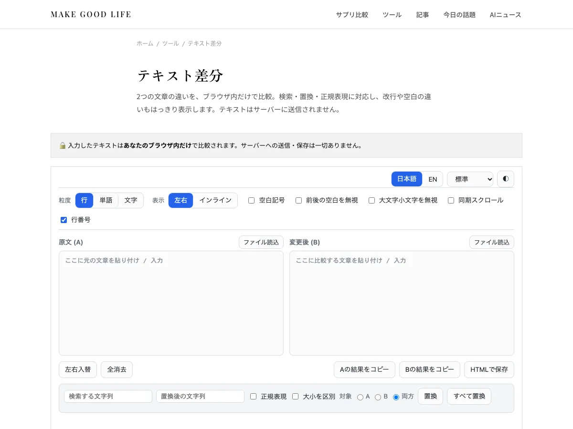Open the ツール nav item
Viewport: 573px width, 429px height.
(x=392, y=15)
